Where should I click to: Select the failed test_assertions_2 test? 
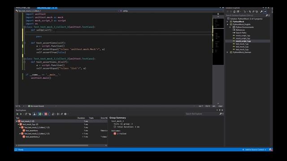pyautogui.click(x=33, y=137)
